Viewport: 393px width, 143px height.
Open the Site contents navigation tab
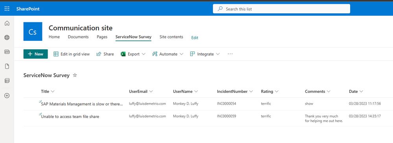[171, 37]
